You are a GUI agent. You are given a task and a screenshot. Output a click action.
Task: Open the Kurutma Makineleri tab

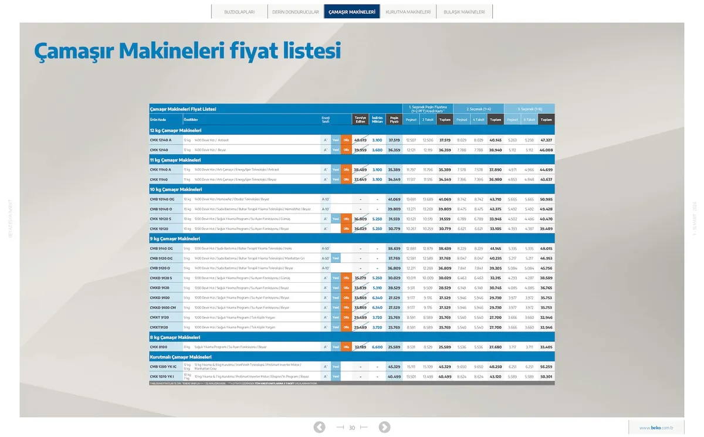(408, 12)
